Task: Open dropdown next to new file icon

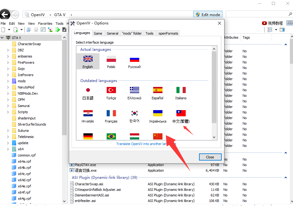Action: click(x=9, y=30)
